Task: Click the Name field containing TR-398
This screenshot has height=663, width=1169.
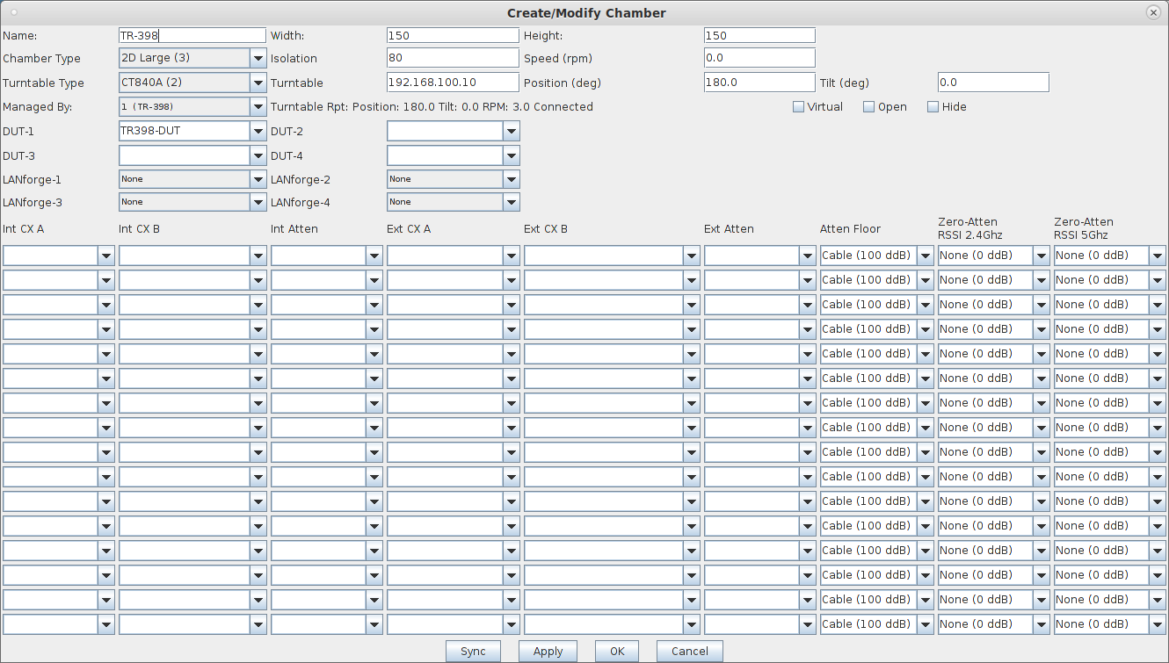Action: coord(192,35)
